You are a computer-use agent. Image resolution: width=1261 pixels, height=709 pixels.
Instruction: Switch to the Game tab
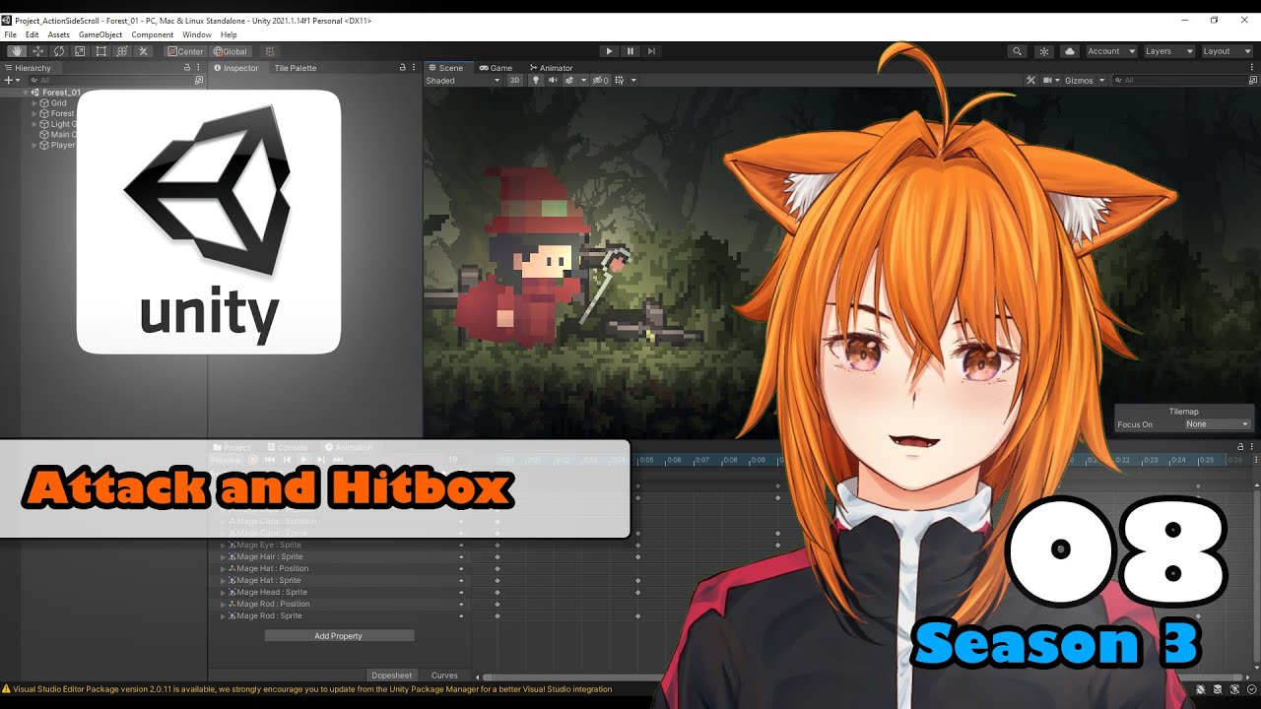[497, 68]
